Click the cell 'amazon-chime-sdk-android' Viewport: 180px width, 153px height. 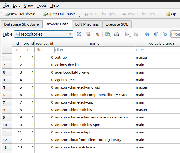95,87
